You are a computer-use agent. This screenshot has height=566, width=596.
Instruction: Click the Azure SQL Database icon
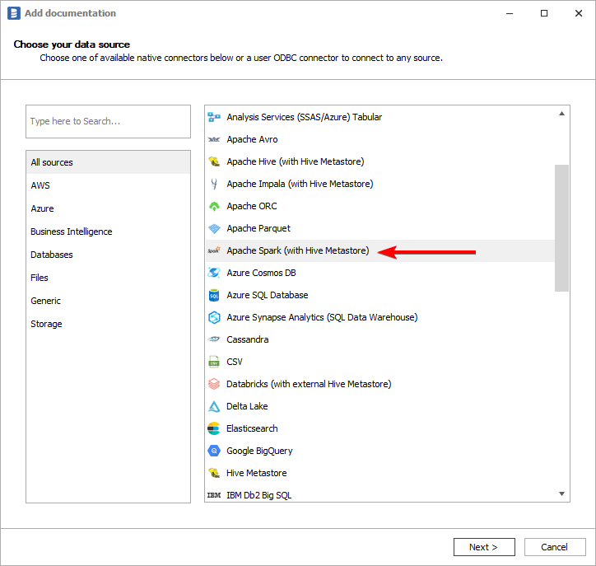[x=214, y=295]
